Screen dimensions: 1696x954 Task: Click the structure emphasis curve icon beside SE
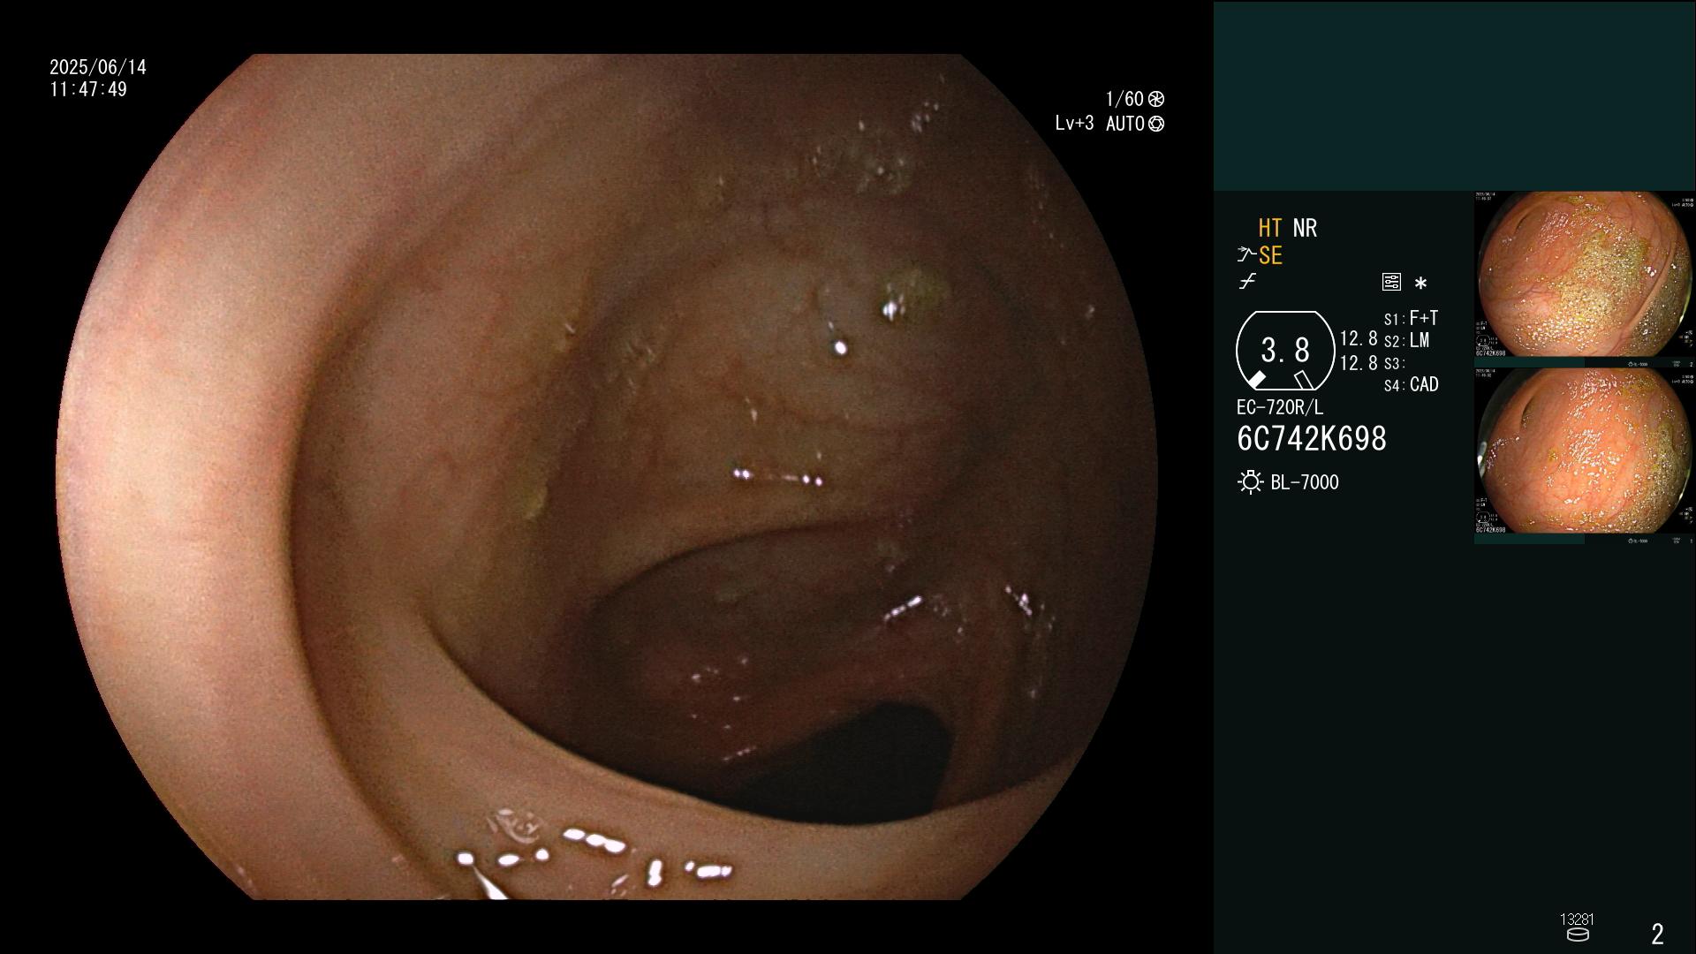[x=1246, y=255]
